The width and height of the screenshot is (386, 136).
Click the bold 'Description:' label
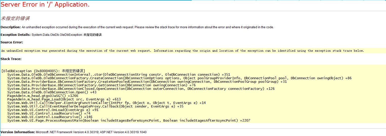(11, 27)
